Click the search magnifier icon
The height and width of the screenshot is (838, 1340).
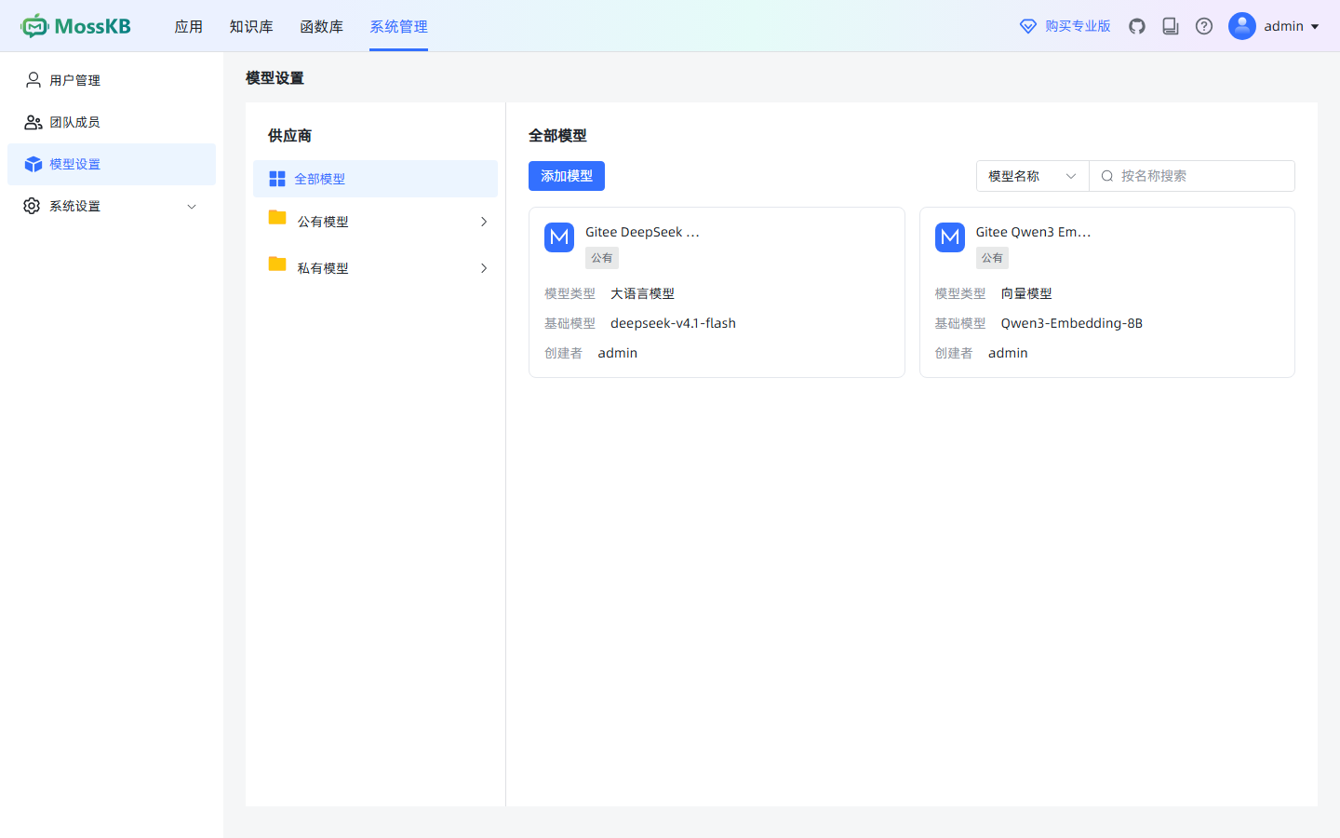tap(1107, 176)
